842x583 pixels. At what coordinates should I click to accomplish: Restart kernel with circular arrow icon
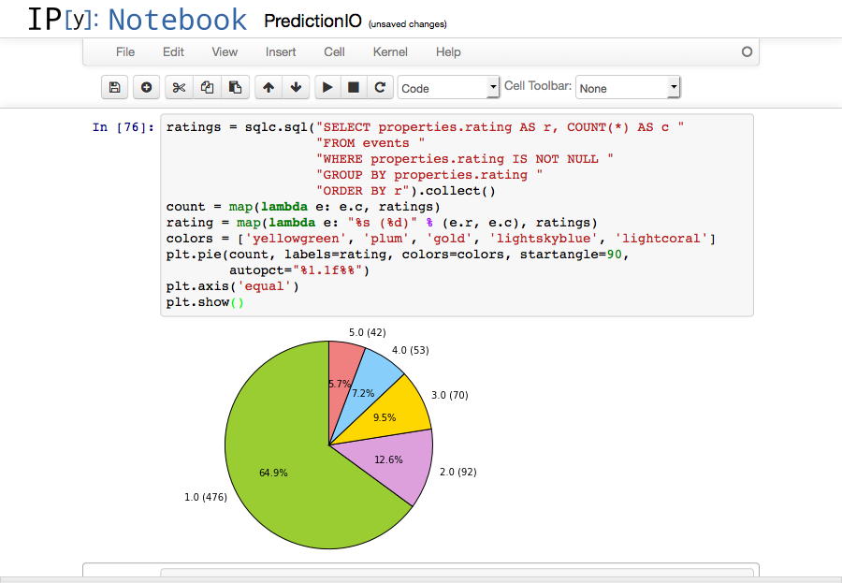tap(380, 88)
